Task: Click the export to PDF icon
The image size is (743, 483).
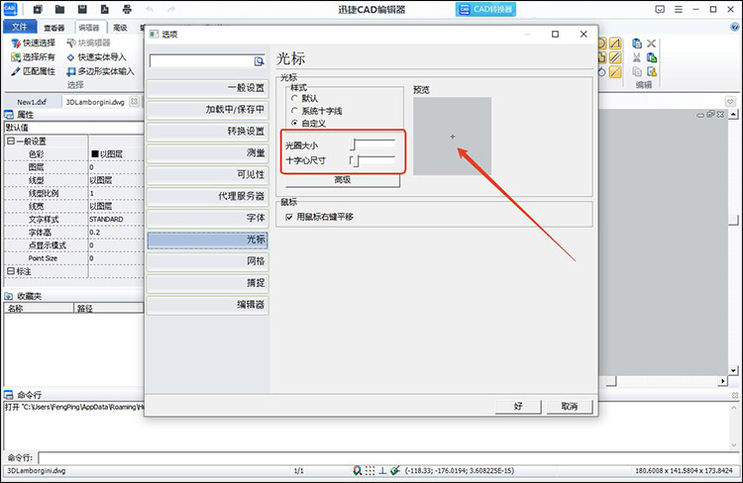Action: click(105, 9)
